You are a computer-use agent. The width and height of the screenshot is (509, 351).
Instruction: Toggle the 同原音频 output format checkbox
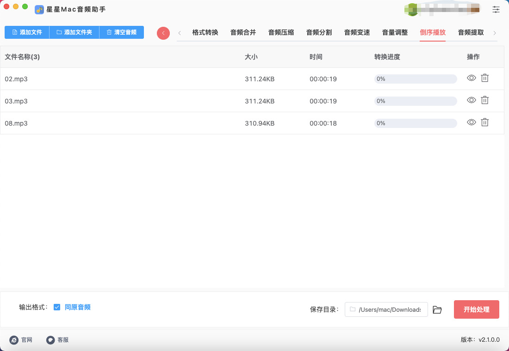coord(57,307)
